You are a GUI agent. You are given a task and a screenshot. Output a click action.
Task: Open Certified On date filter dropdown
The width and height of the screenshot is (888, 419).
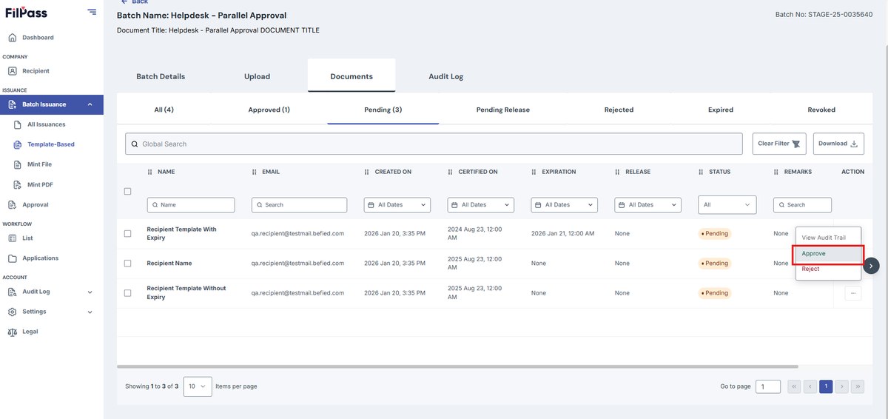[480, 205]
